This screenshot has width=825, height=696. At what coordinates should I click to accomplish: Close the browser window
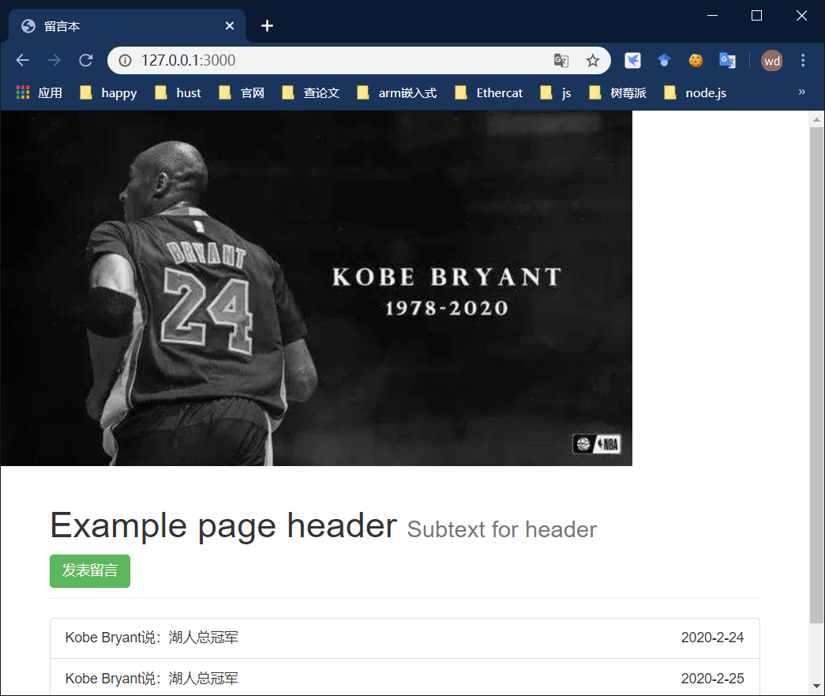(x=801, y=16)
